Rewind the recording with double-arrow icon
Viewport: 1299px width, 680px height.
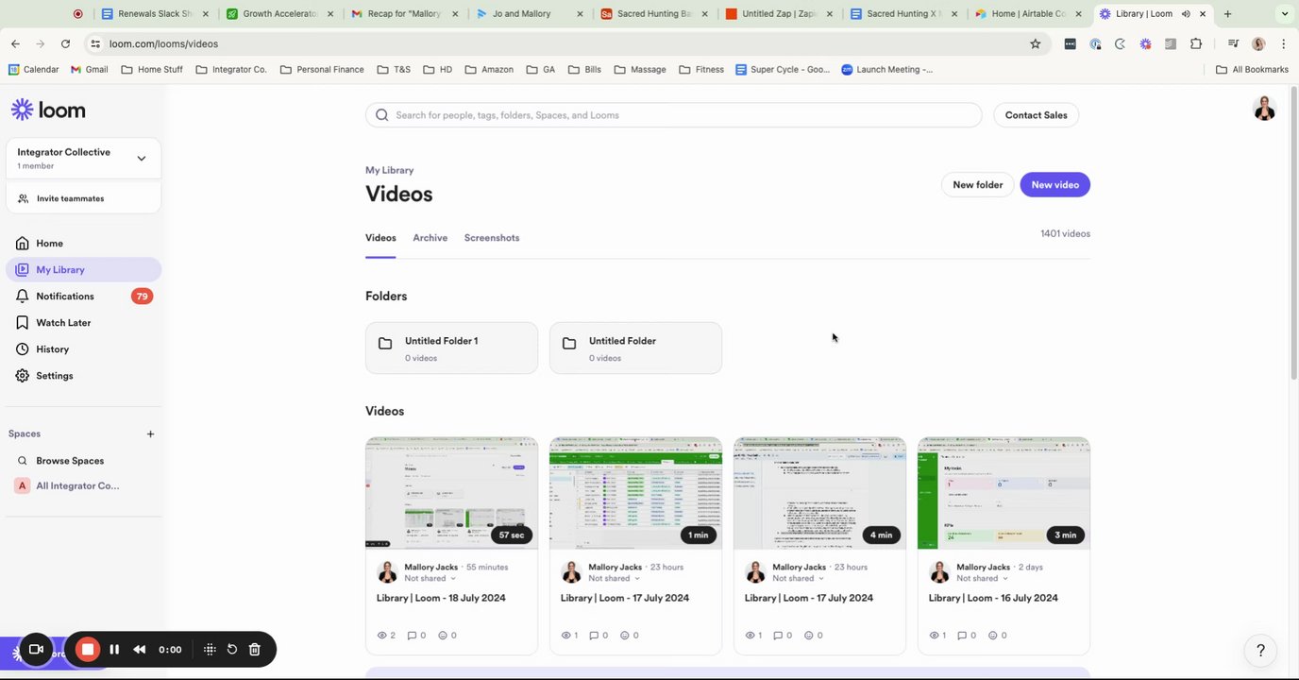[x=140, y=650]
